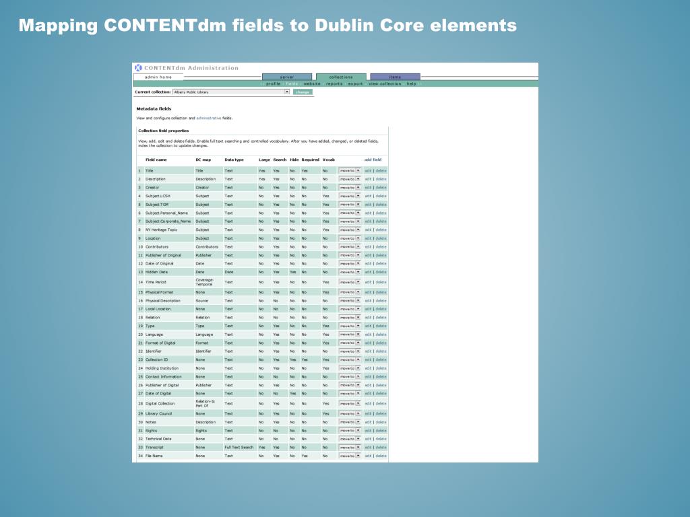Edit the Notes field
Screen dimensions: 690x517
(x=368, y=422)
